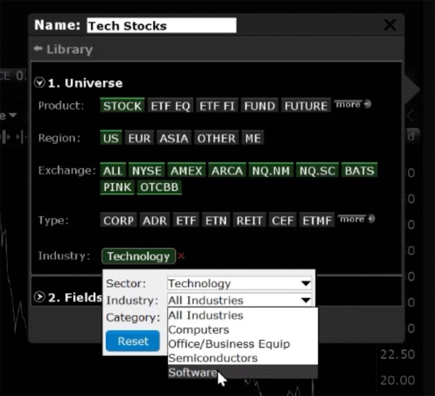The height and width of the screenshot is (396, 435).
Task: Click the Technology industry tag
Action: coord(138,256)
